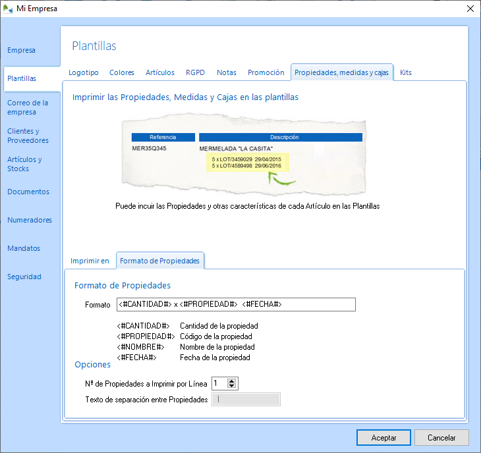Click 'Fecha de la propiedad' description
481x453 pixels.
(215, 358)
